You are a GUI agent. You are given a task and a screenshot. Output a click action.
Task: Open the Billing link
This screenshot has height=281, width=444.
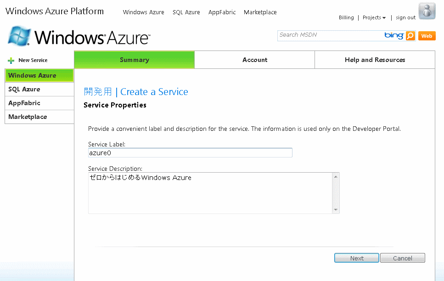click(346, 17)
